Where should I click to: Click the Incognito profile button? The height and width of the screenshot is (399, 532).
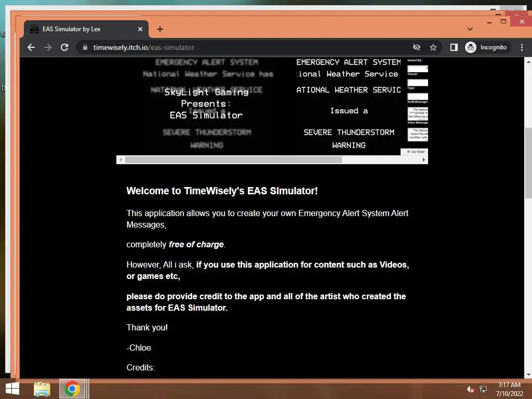pos(486,47)
